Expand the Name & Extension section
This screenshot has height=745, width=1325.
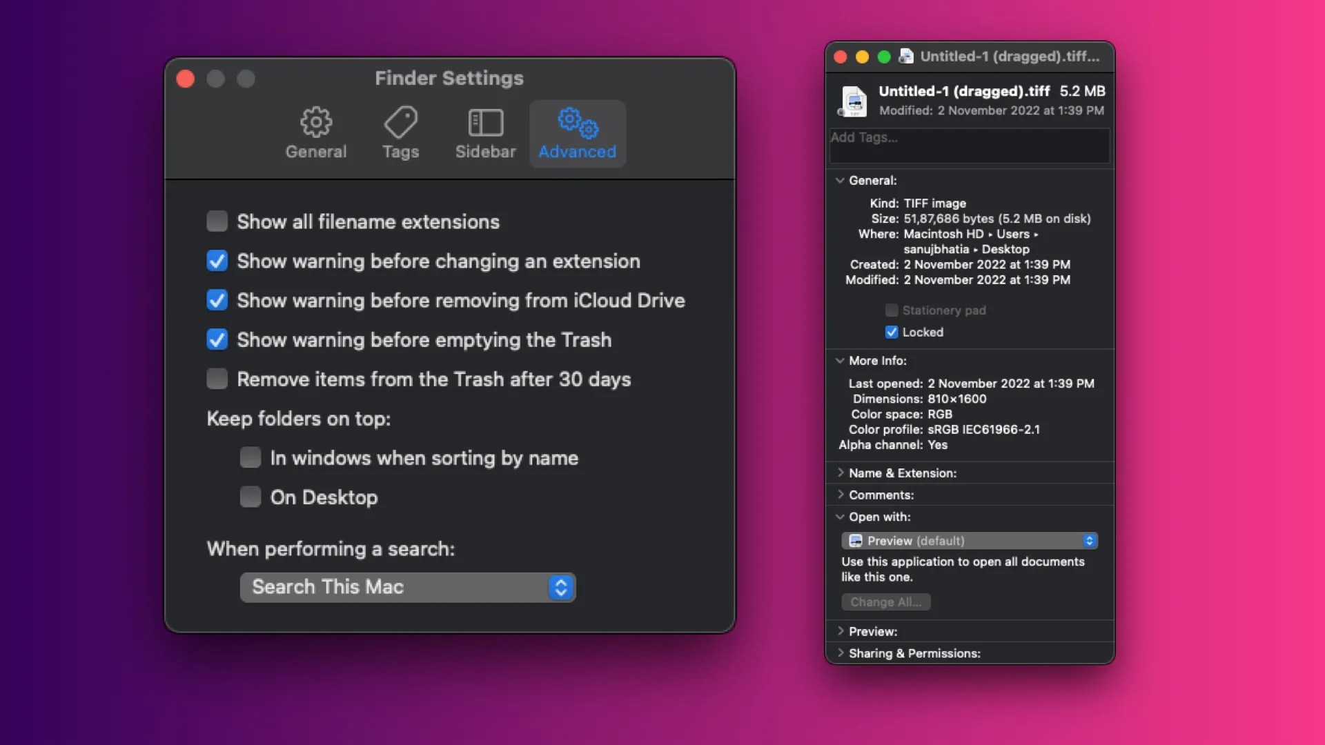pyautogui.click(x=841, y=473)
